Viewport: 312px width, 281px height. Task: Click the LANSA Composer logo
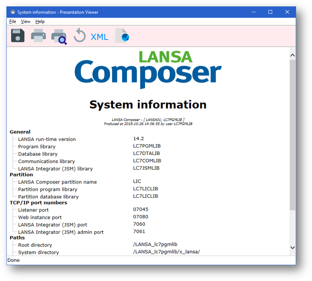coord(148,70)
